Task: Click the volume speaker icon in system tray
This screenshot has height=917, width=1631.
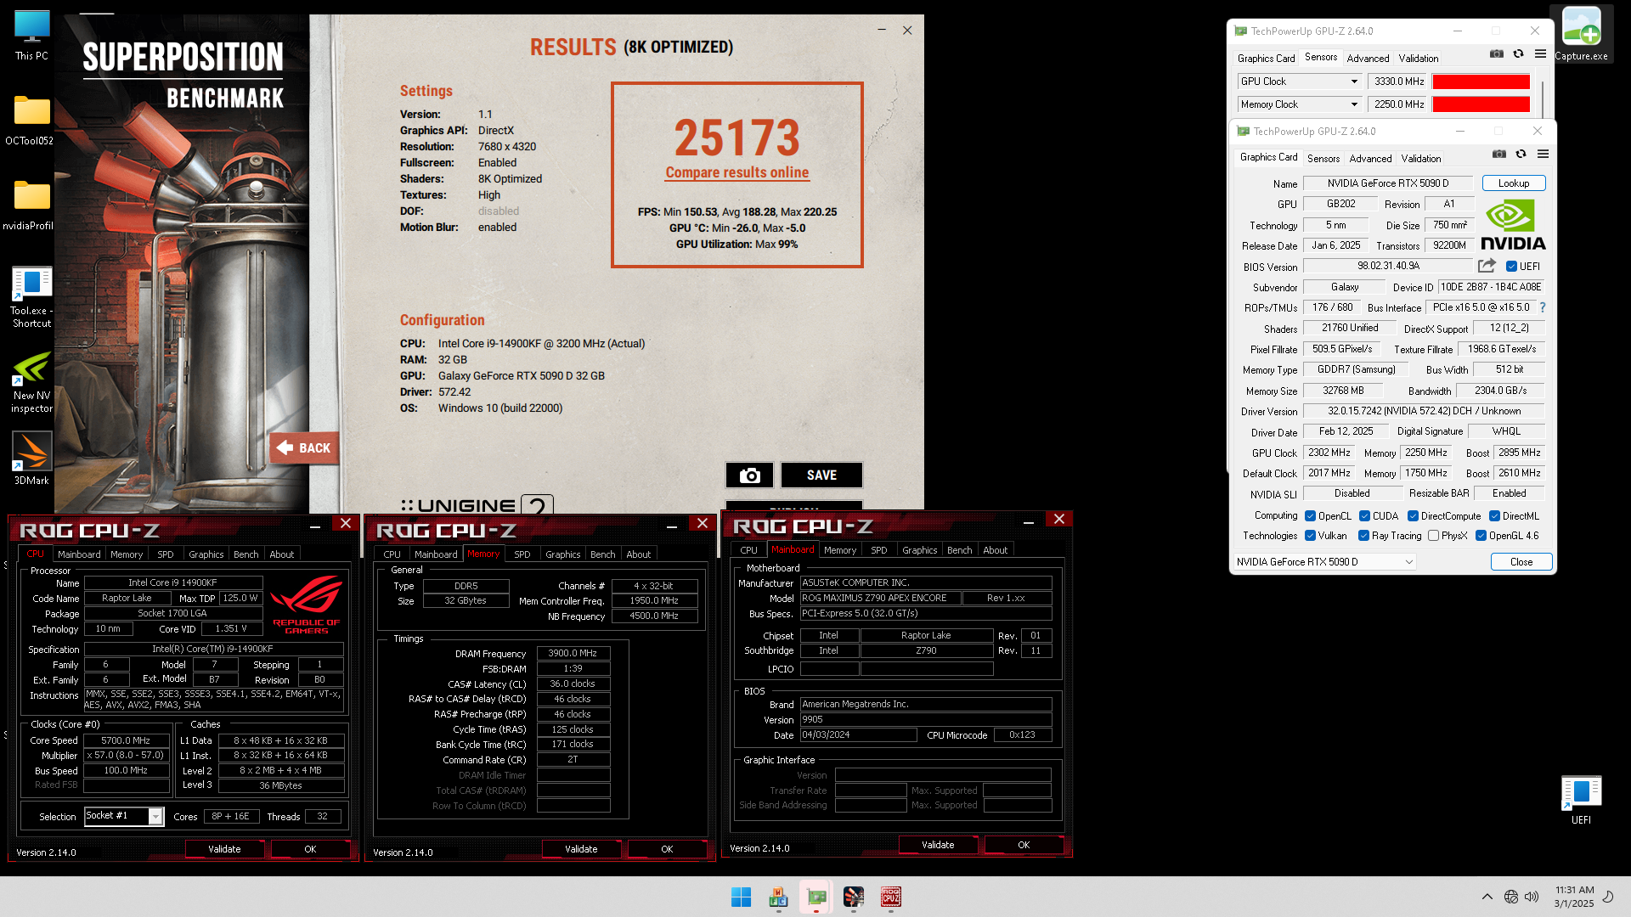Action: coord(1532,897)
